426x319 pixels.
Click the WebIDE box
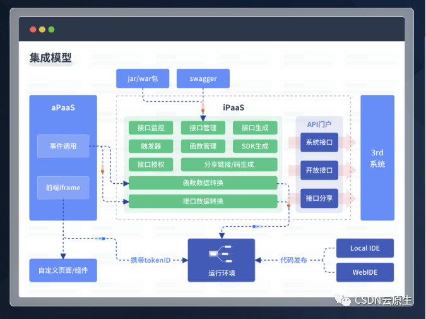point(365,272)
